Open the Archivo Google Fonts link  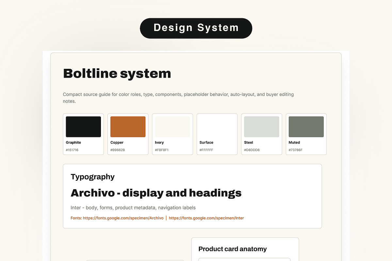(x=123, y=218)
